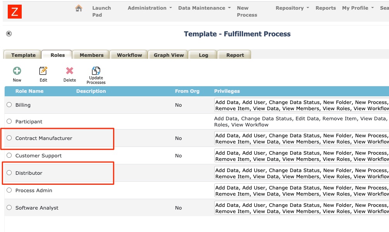Click the orange Z application logo

click(x=14, y=12)
